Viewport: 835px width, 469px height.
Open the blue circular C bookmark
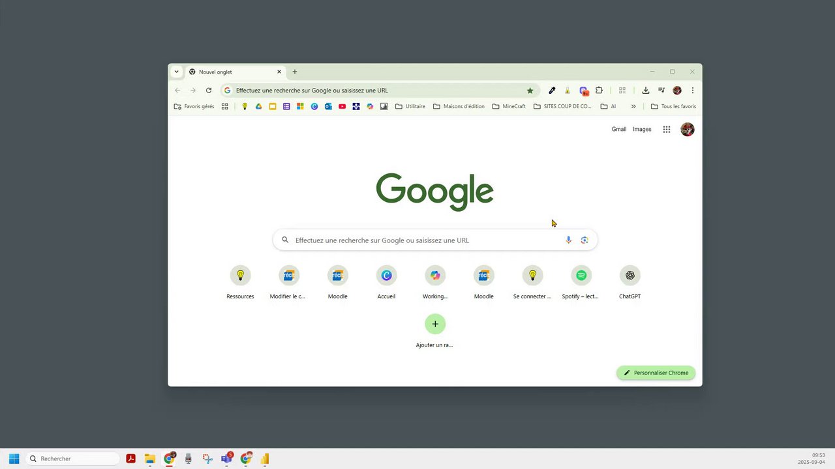click(x=314, y=106)
